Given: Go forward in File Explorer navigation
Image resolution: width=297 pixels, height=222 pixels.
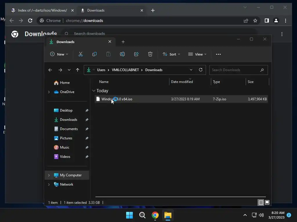Looking at the screenshot, I should 60,70.
